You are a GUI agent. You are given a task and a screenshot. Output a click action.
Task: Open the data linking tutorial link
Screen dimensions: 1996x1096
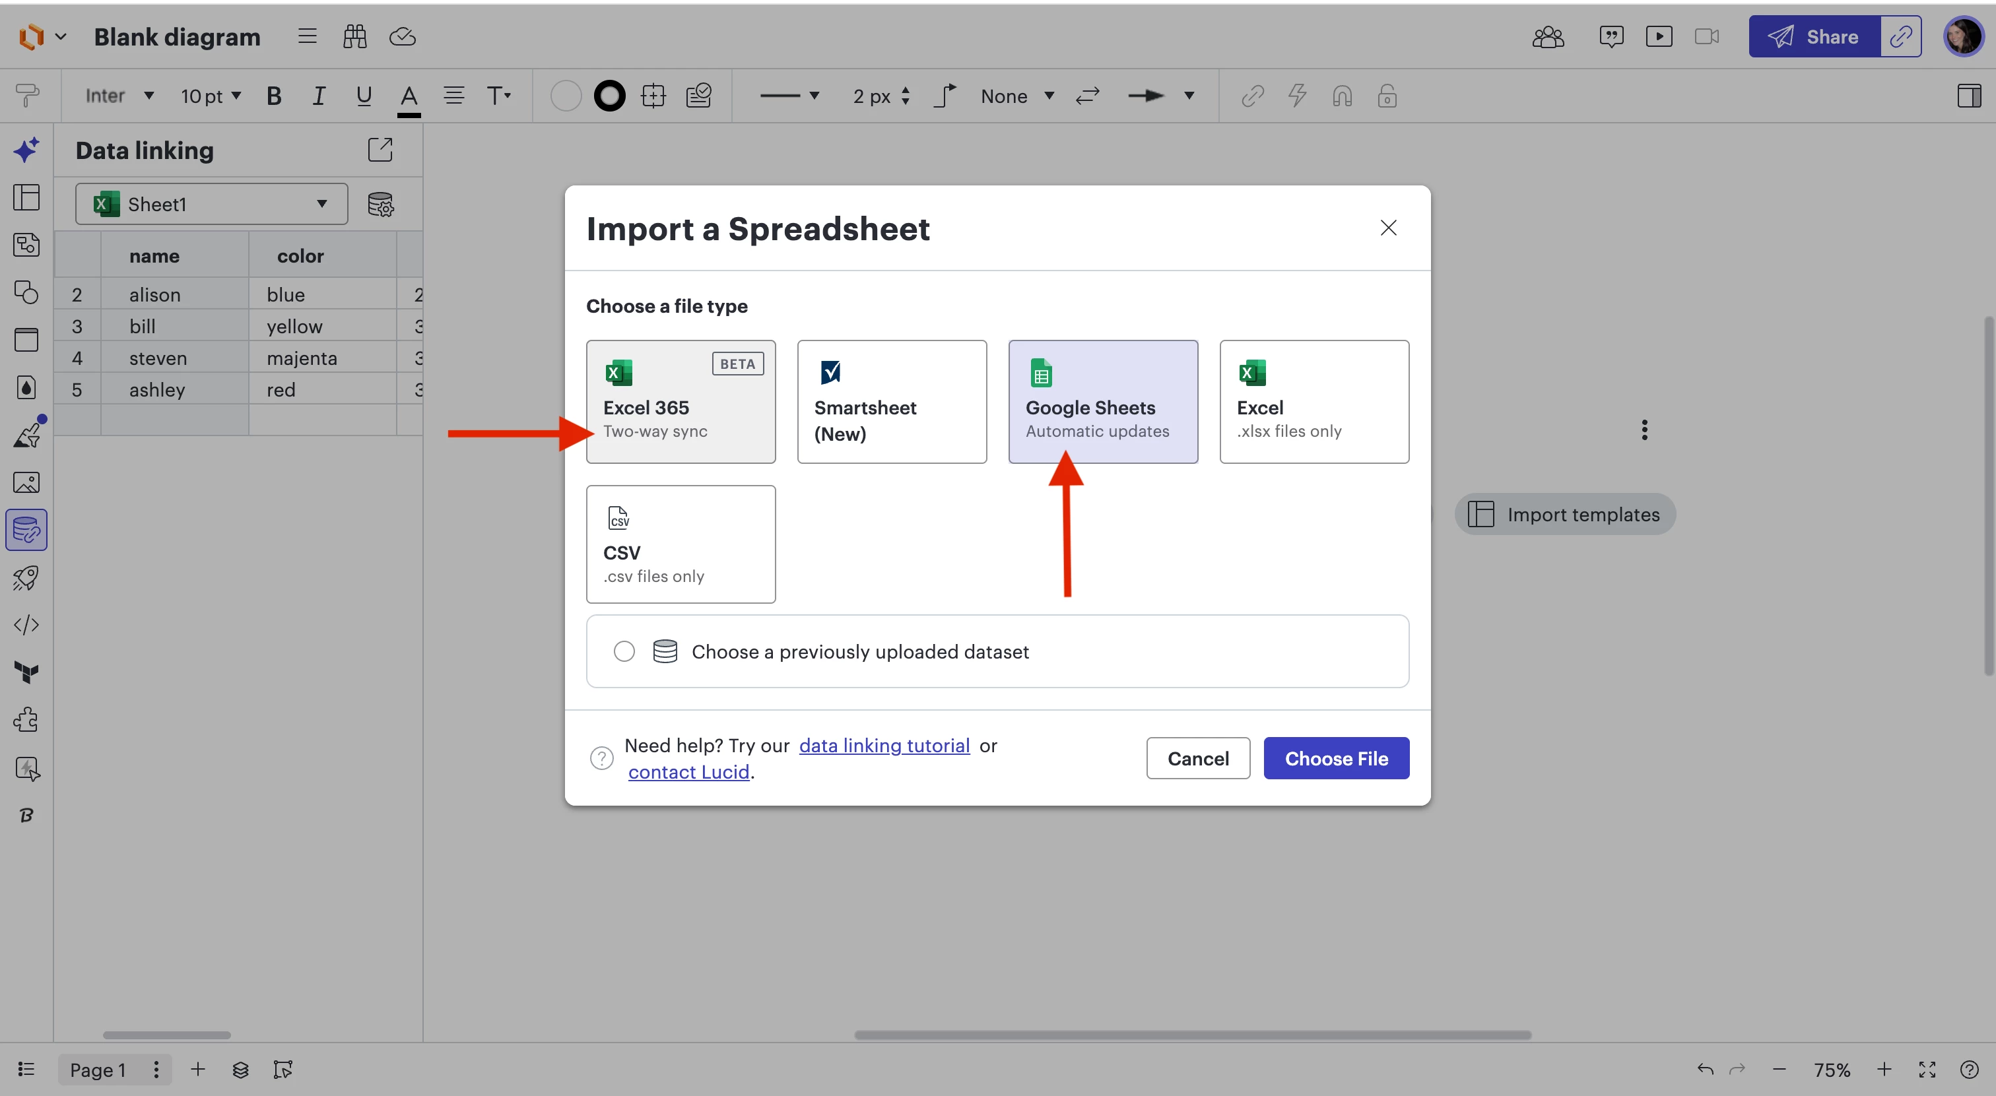tap(884, 745)
